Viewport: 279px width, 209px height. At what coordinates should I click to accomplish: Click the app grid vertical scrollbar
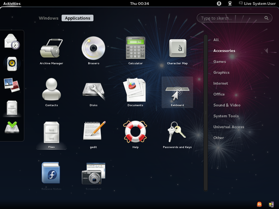click(x=205, y=113)
